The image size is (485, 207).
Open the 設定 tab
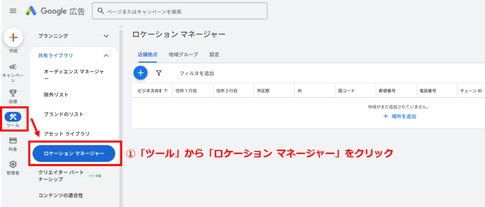tap(214, 55)
